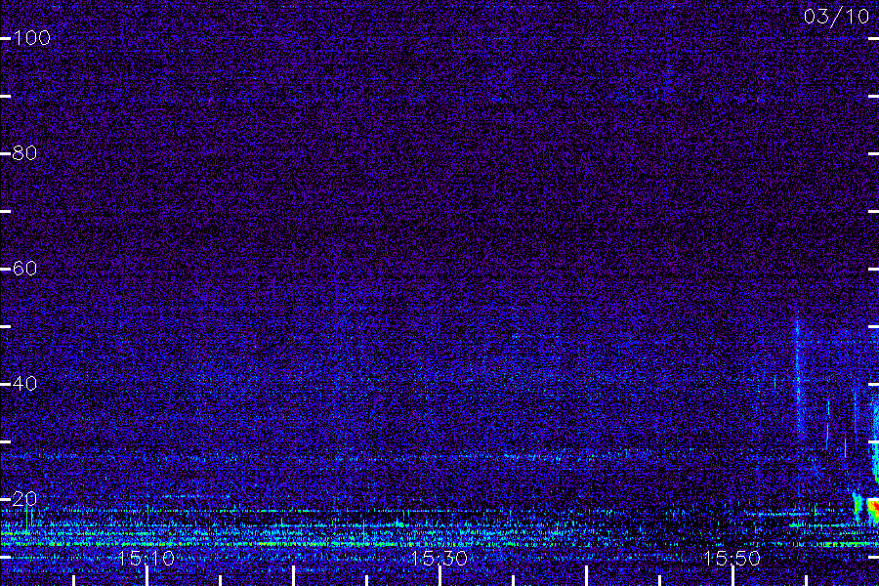
Task: Click the 15:10 time label
Action: point(146,559)
